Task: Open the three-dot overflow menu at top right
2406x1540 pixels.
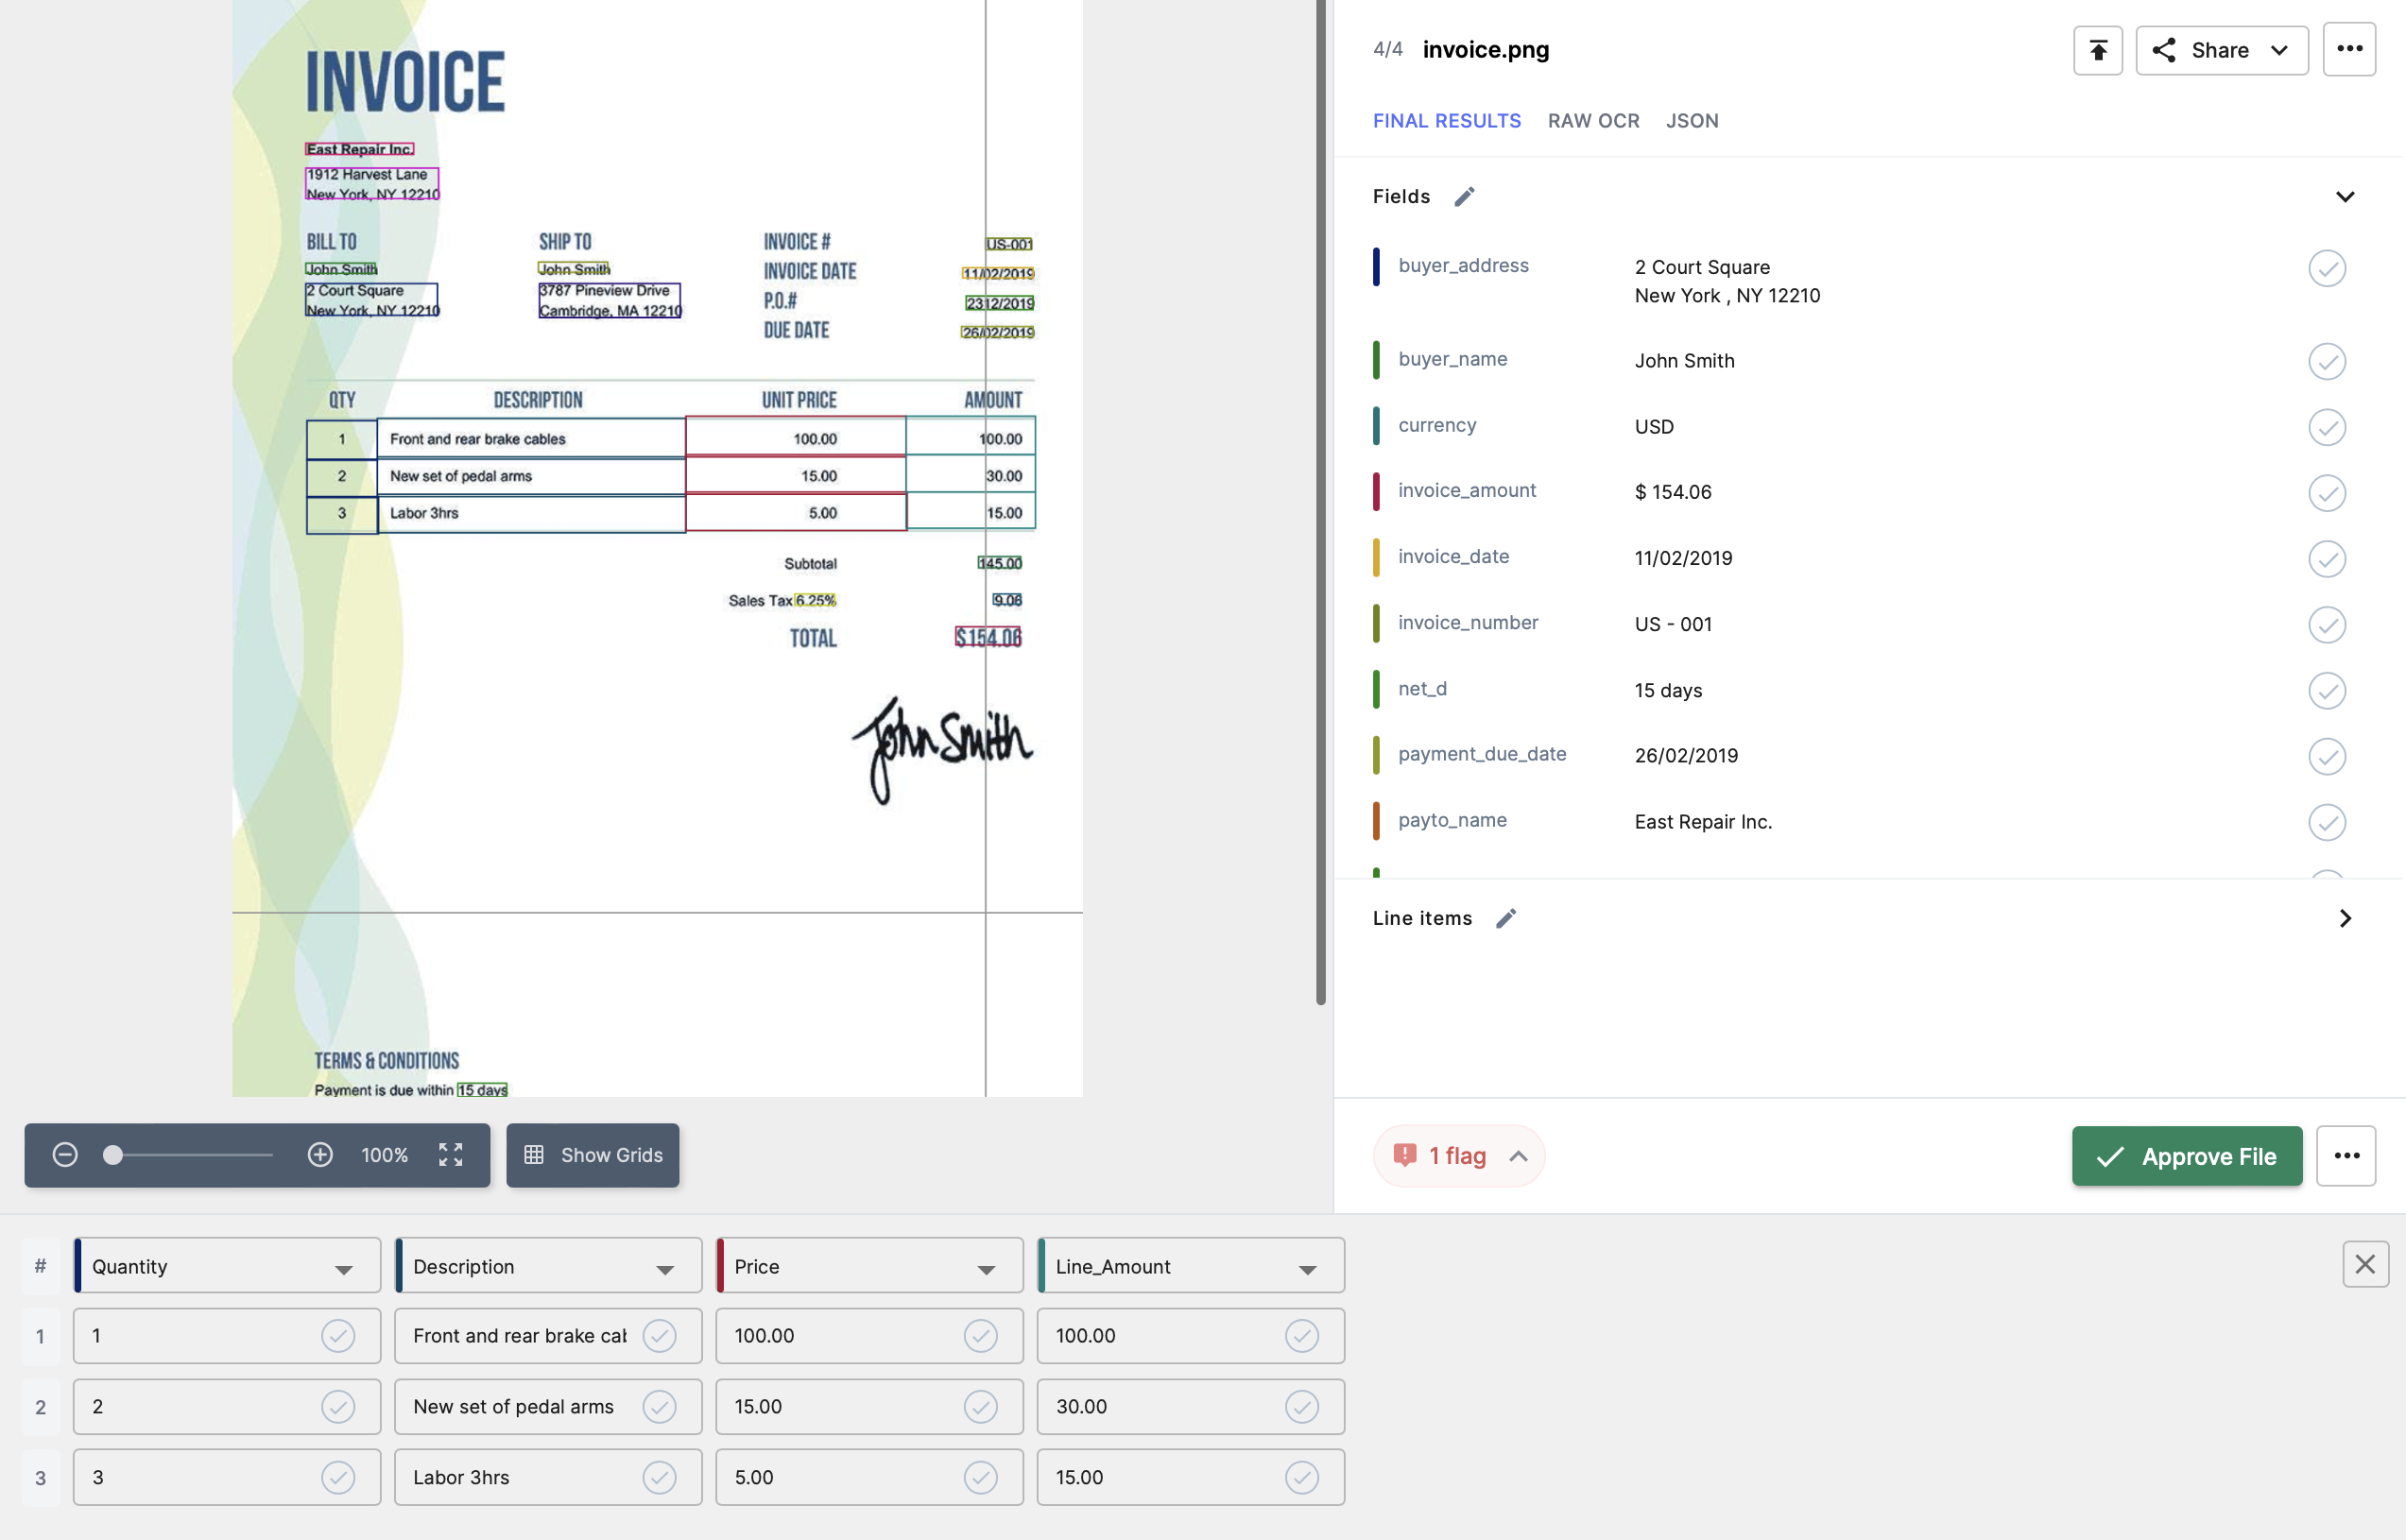Action: (x=2349, y=48)
